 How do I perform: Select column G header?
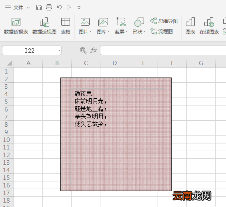coord(201,63)
